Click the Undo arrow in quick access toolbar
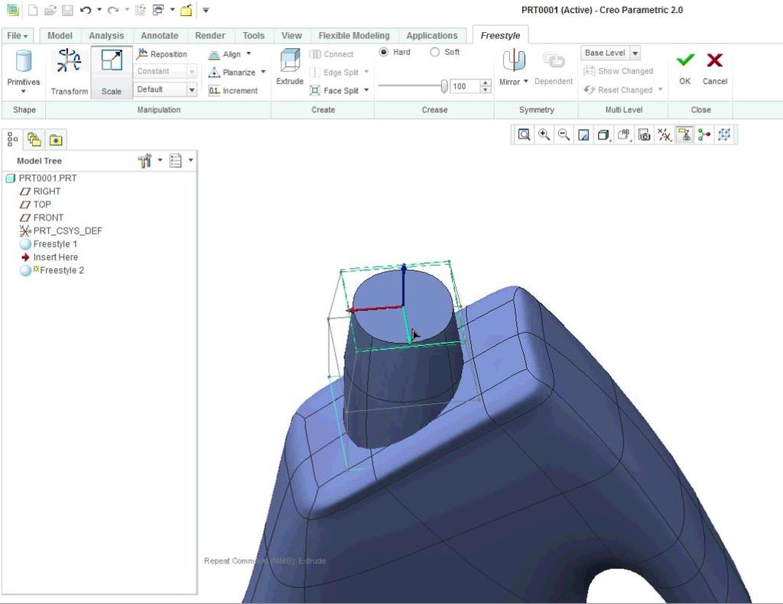783x604 pixels. pos(86,10)
